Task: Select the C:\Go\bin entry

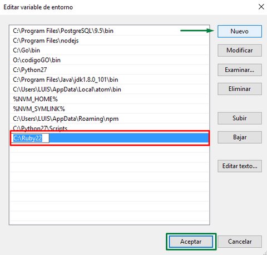Action: (110, 50)
